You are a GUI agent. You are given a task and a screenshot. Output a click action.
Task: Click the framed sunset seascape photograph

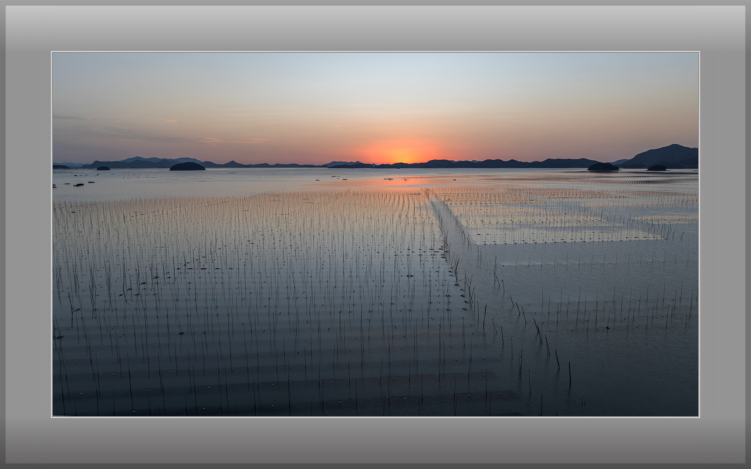[375, 234]
